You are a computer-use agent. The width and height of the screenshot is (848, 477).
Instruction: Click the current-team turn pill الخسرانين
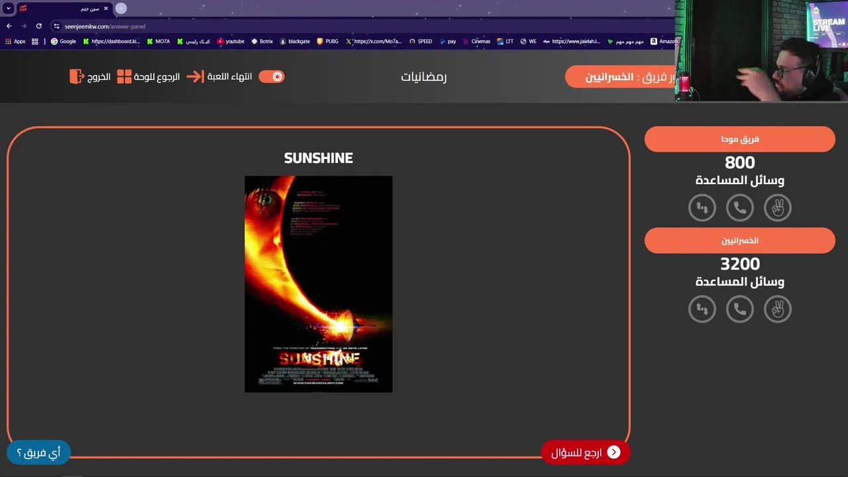(620, 77)
